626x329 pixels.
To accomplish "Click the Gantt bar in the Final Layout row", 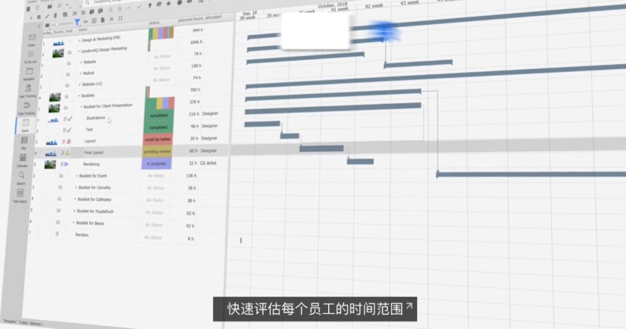I will [x=321, y=149].
